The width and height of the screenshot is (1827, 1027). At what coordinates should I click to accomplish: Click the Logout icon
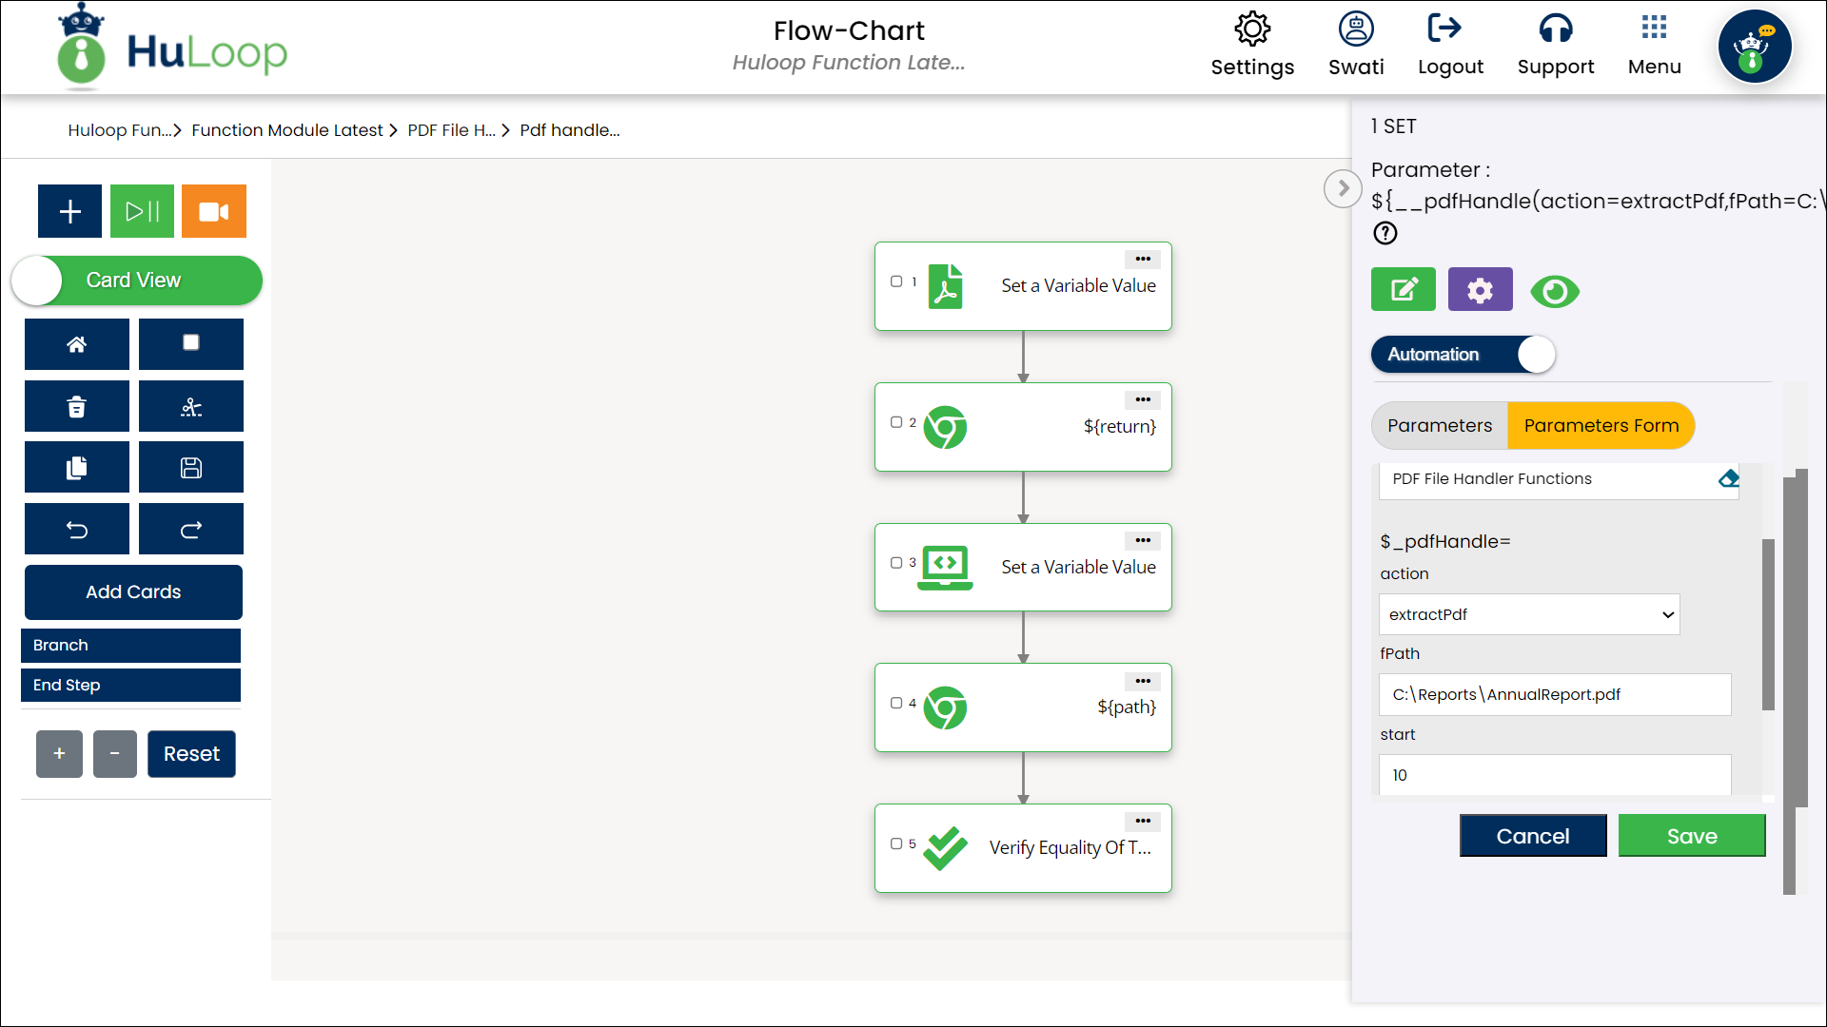coord(1444,29)
